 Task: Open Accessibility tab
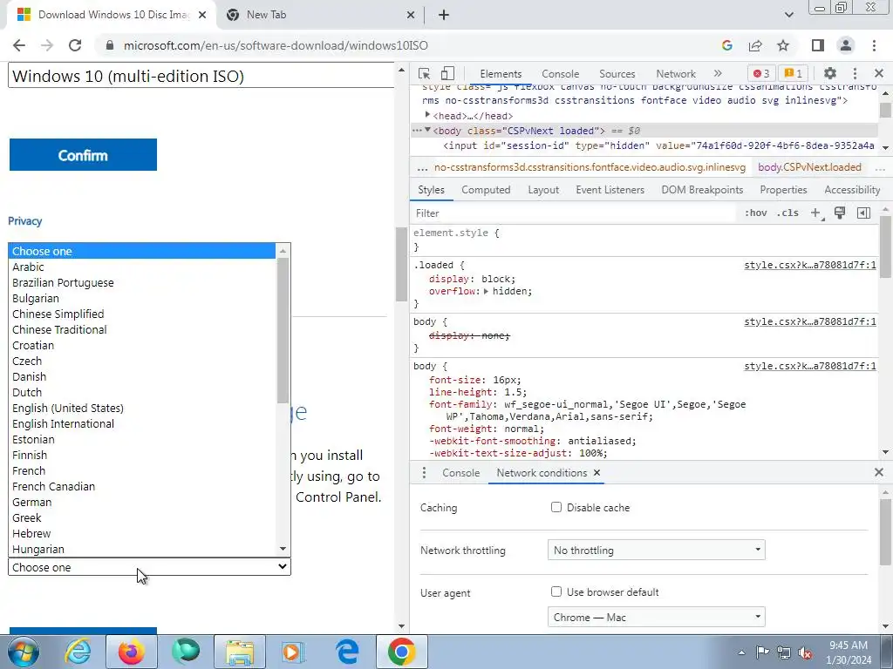pos(852,189)
